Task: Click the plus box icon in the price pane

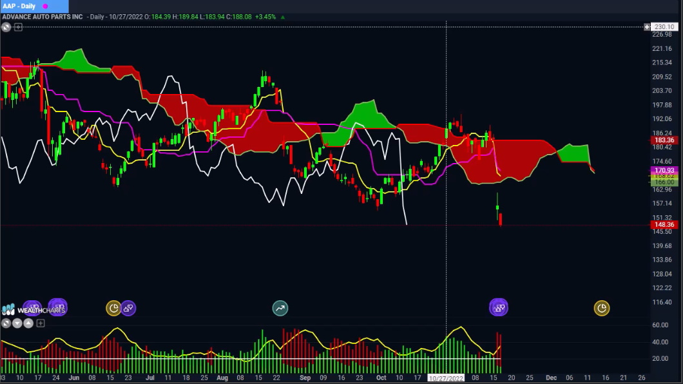Action: click(18, 28)
